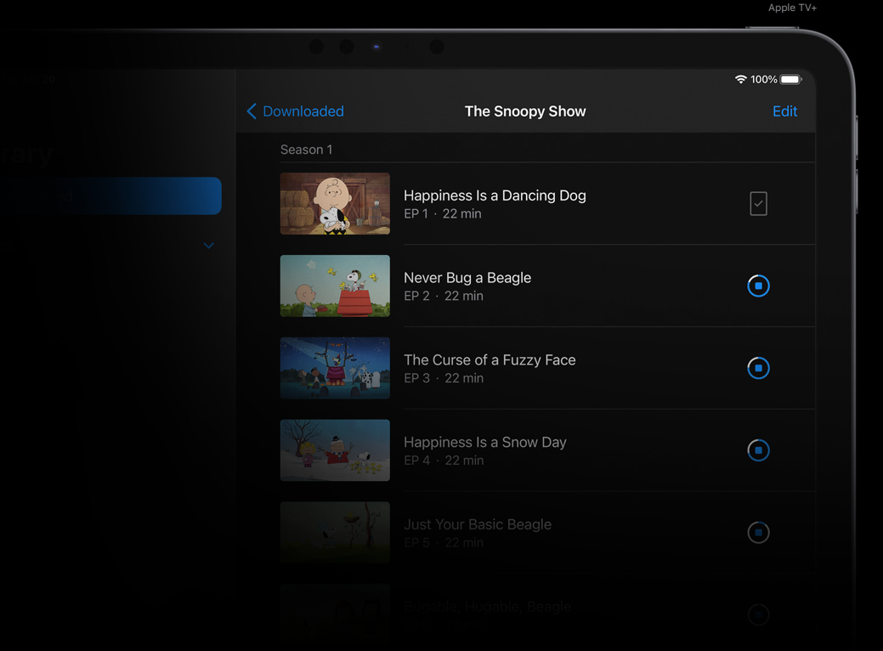Halt the Just Your Basic Beagle download

click(758, 533)
